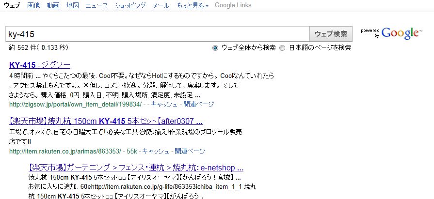Go to the 地図 tab

point(73,5)
